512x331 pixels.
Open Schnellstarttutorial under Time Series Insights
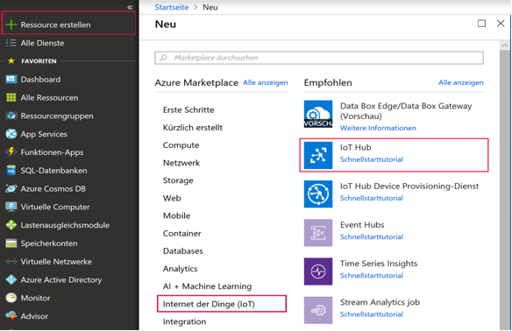click(x=371, y=276)
